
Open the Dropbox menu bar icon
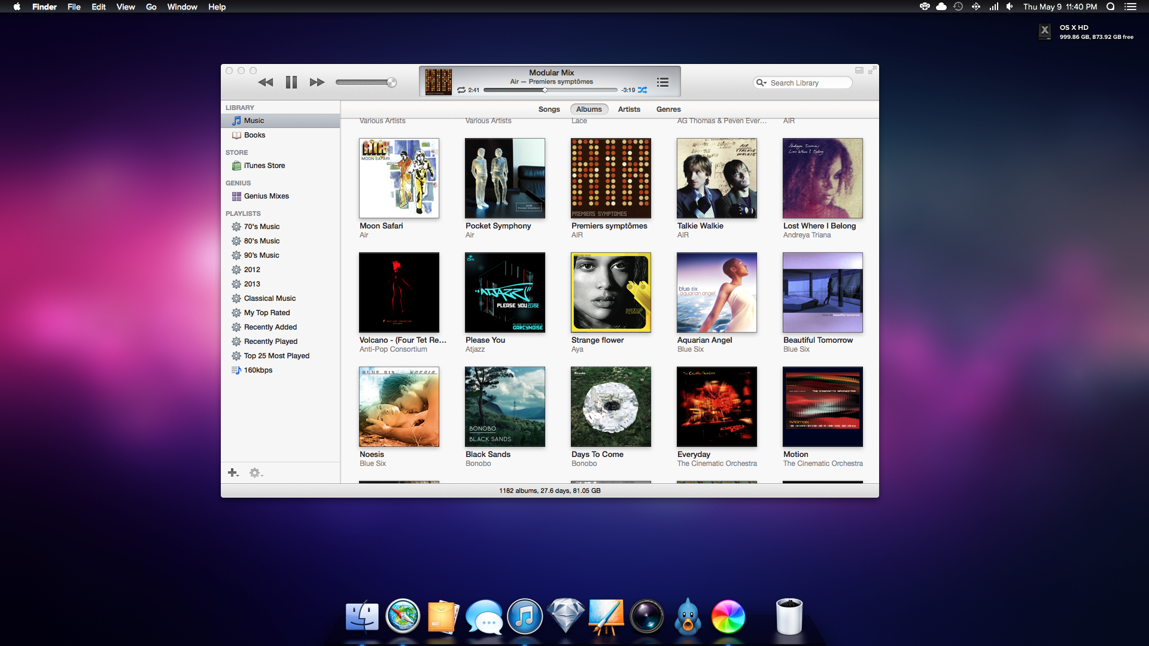(925, 7)
